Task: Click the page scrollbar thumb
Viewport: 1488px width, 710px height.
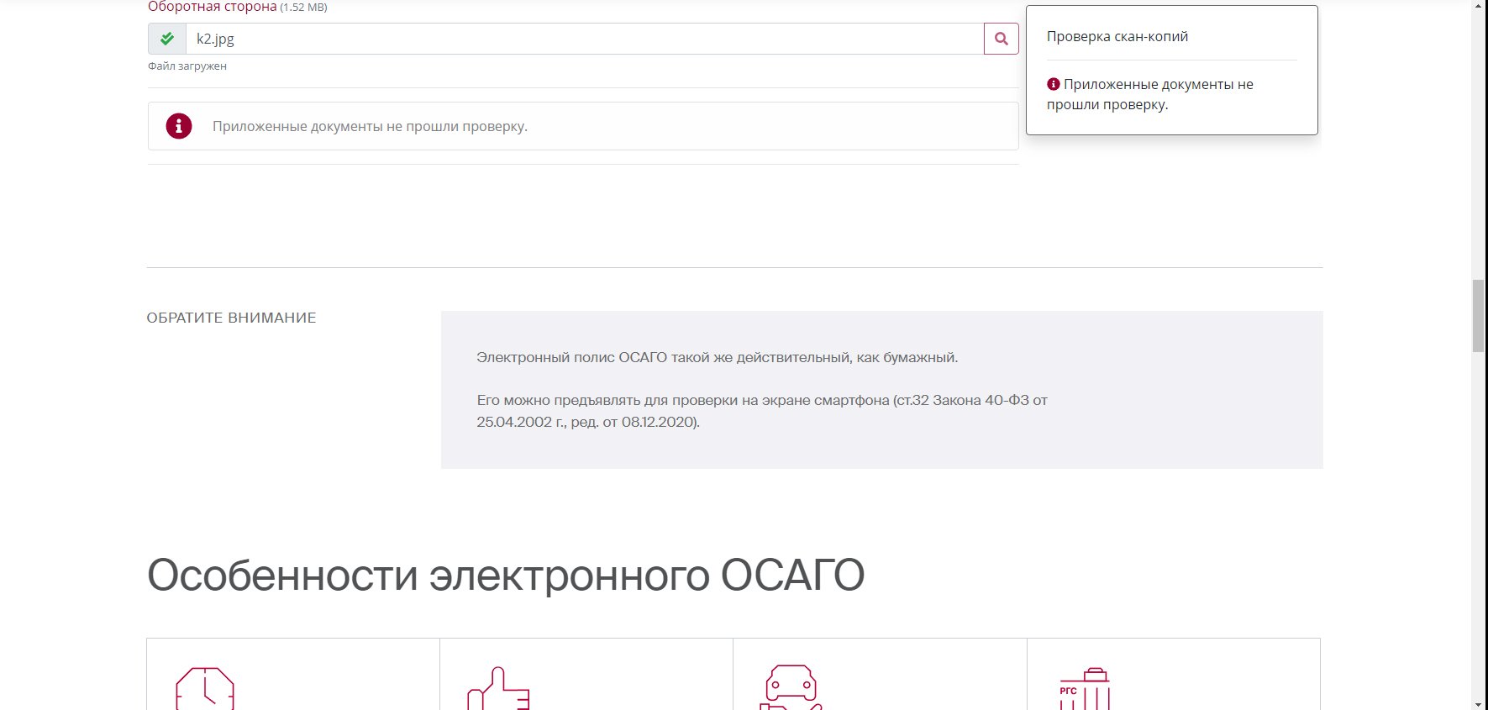Action: (1478, 316)
